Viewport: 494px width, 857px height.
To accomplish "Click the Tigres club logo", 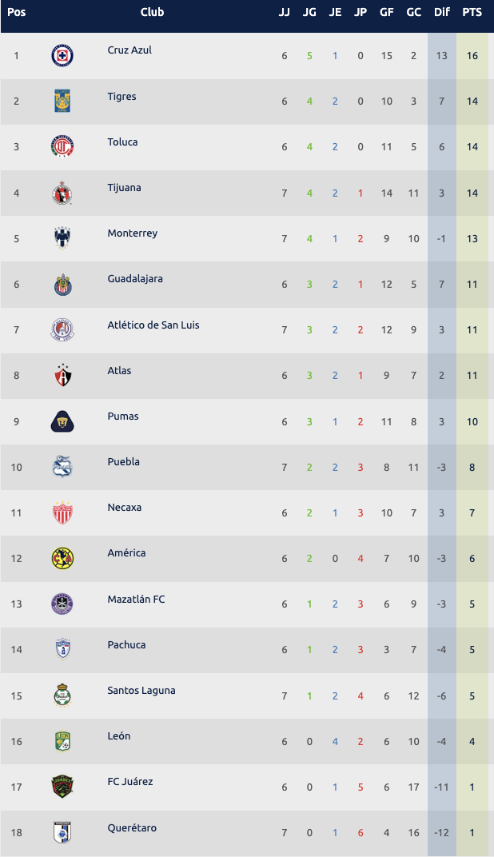I will click(62, 102).
